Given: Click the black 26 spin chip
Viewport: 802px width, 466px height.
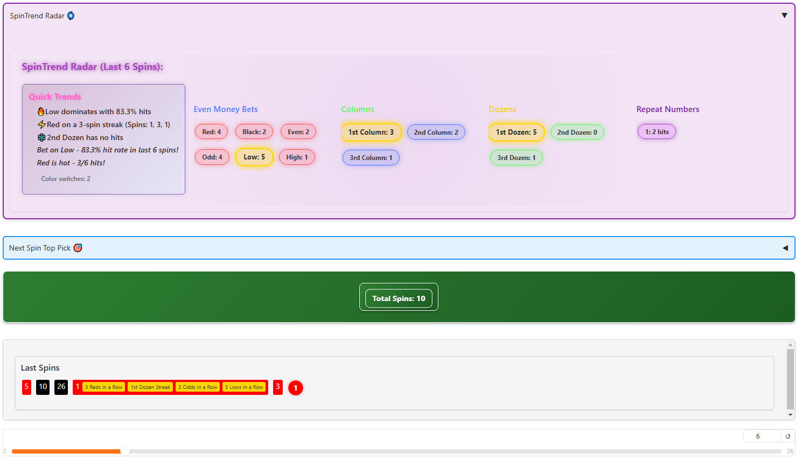Looking at the screenshot, I should point(61,387).
